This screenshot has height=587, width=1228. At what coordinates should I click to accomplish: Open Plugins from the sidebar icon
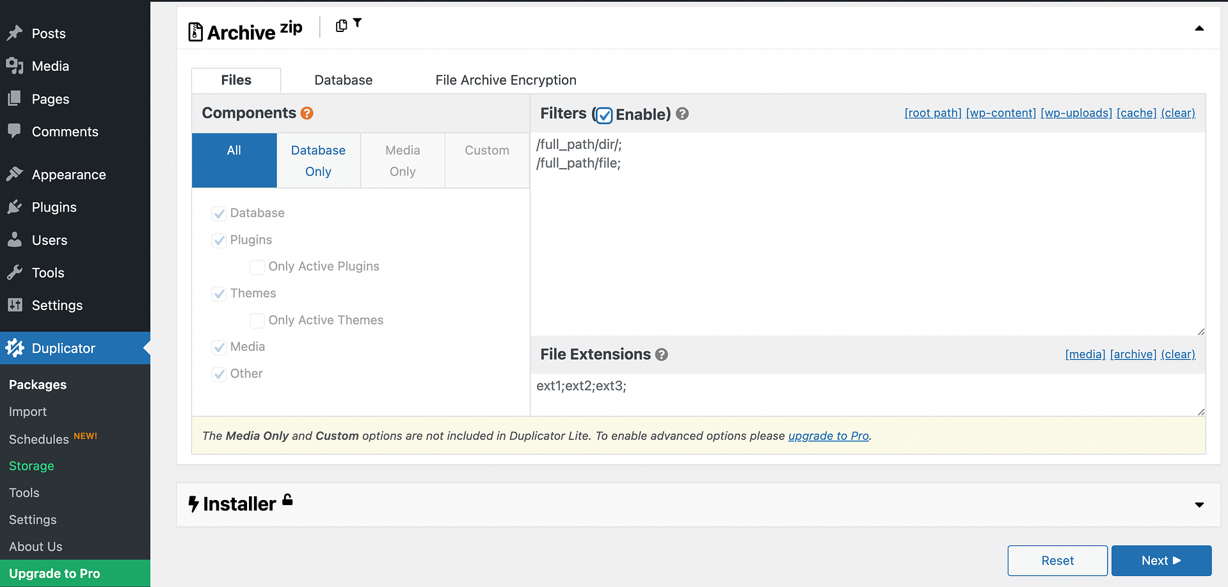click(x=15, y=207)
